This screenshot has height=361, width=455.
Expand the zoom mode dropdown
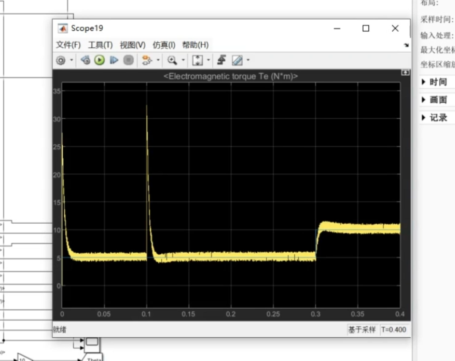(x=183, y=60)
